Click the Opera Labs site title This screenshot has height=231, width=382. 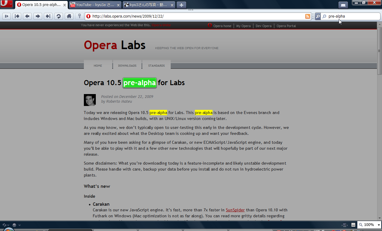[x=115, y=45]
